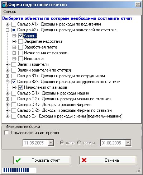Expand the Аванс tree node
Screen dimensions: 143x175
(x=14, y=36)
